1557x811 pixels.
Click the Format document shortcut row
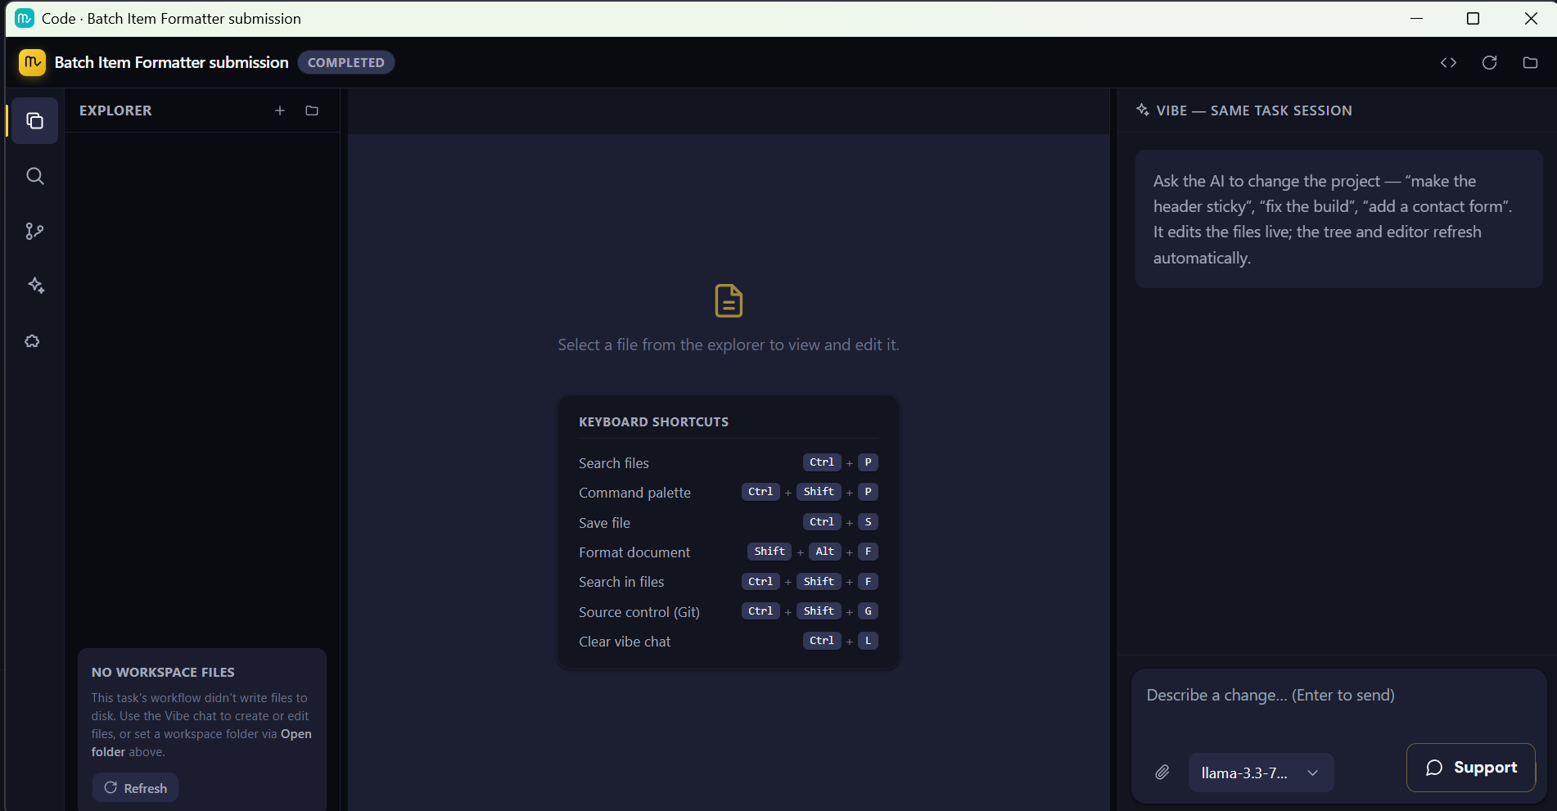click(728, 552)
